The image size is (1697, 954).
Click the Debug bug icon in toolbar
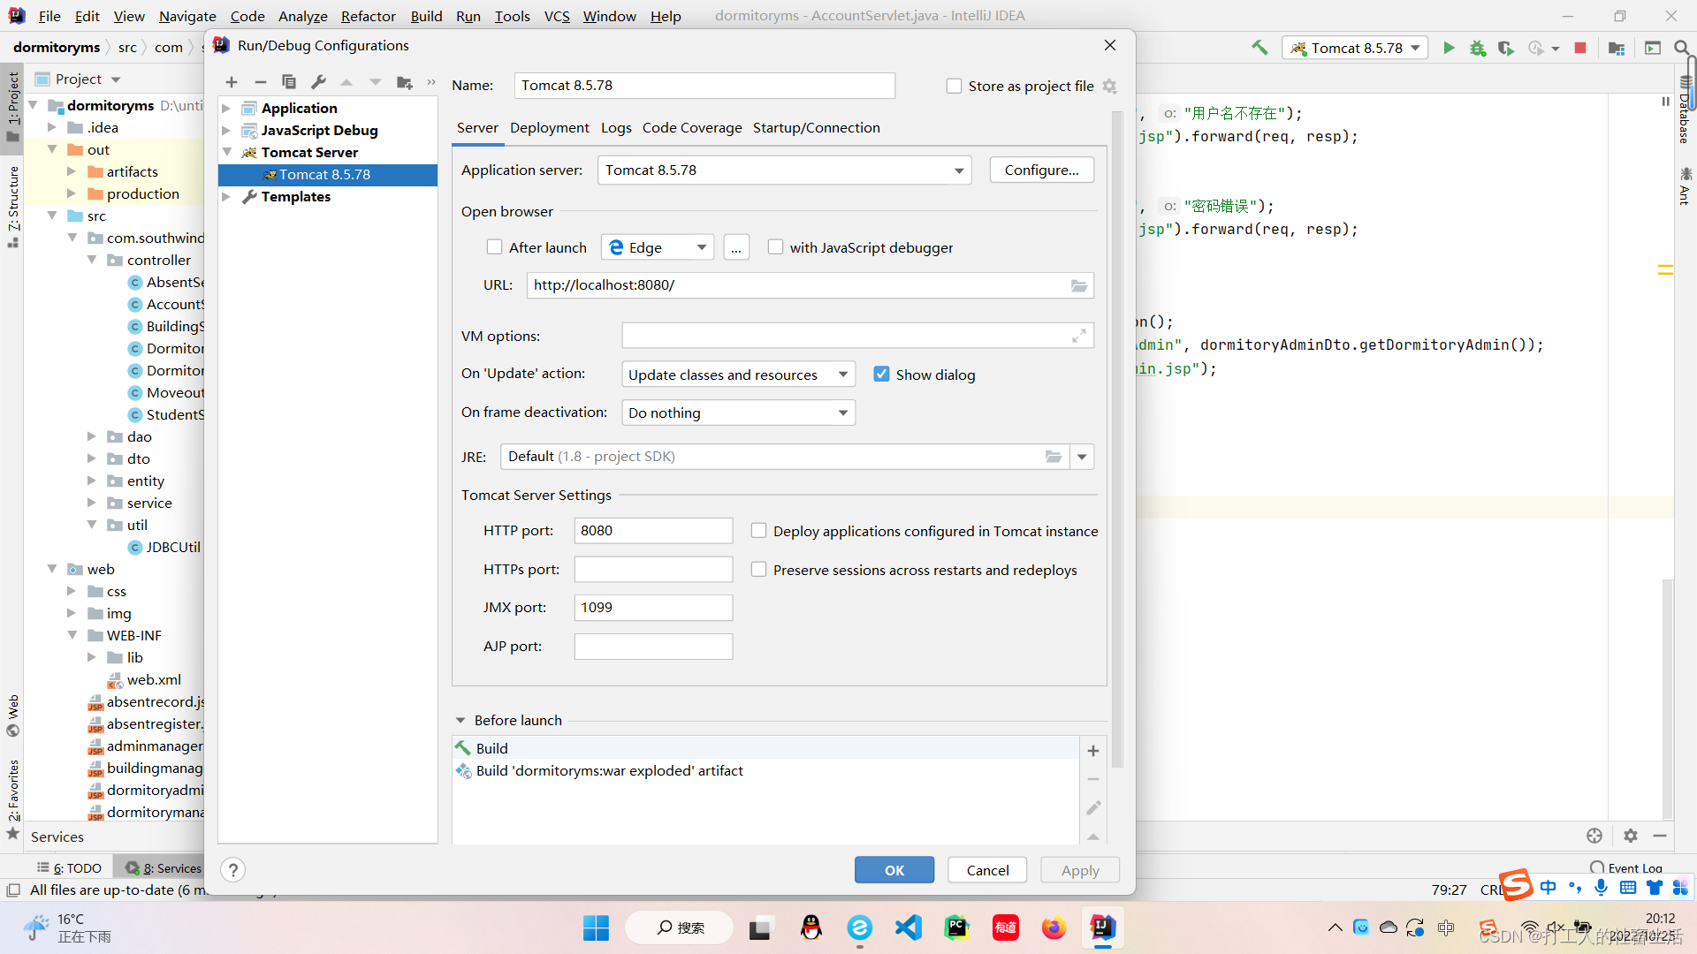pos(1477,48)
